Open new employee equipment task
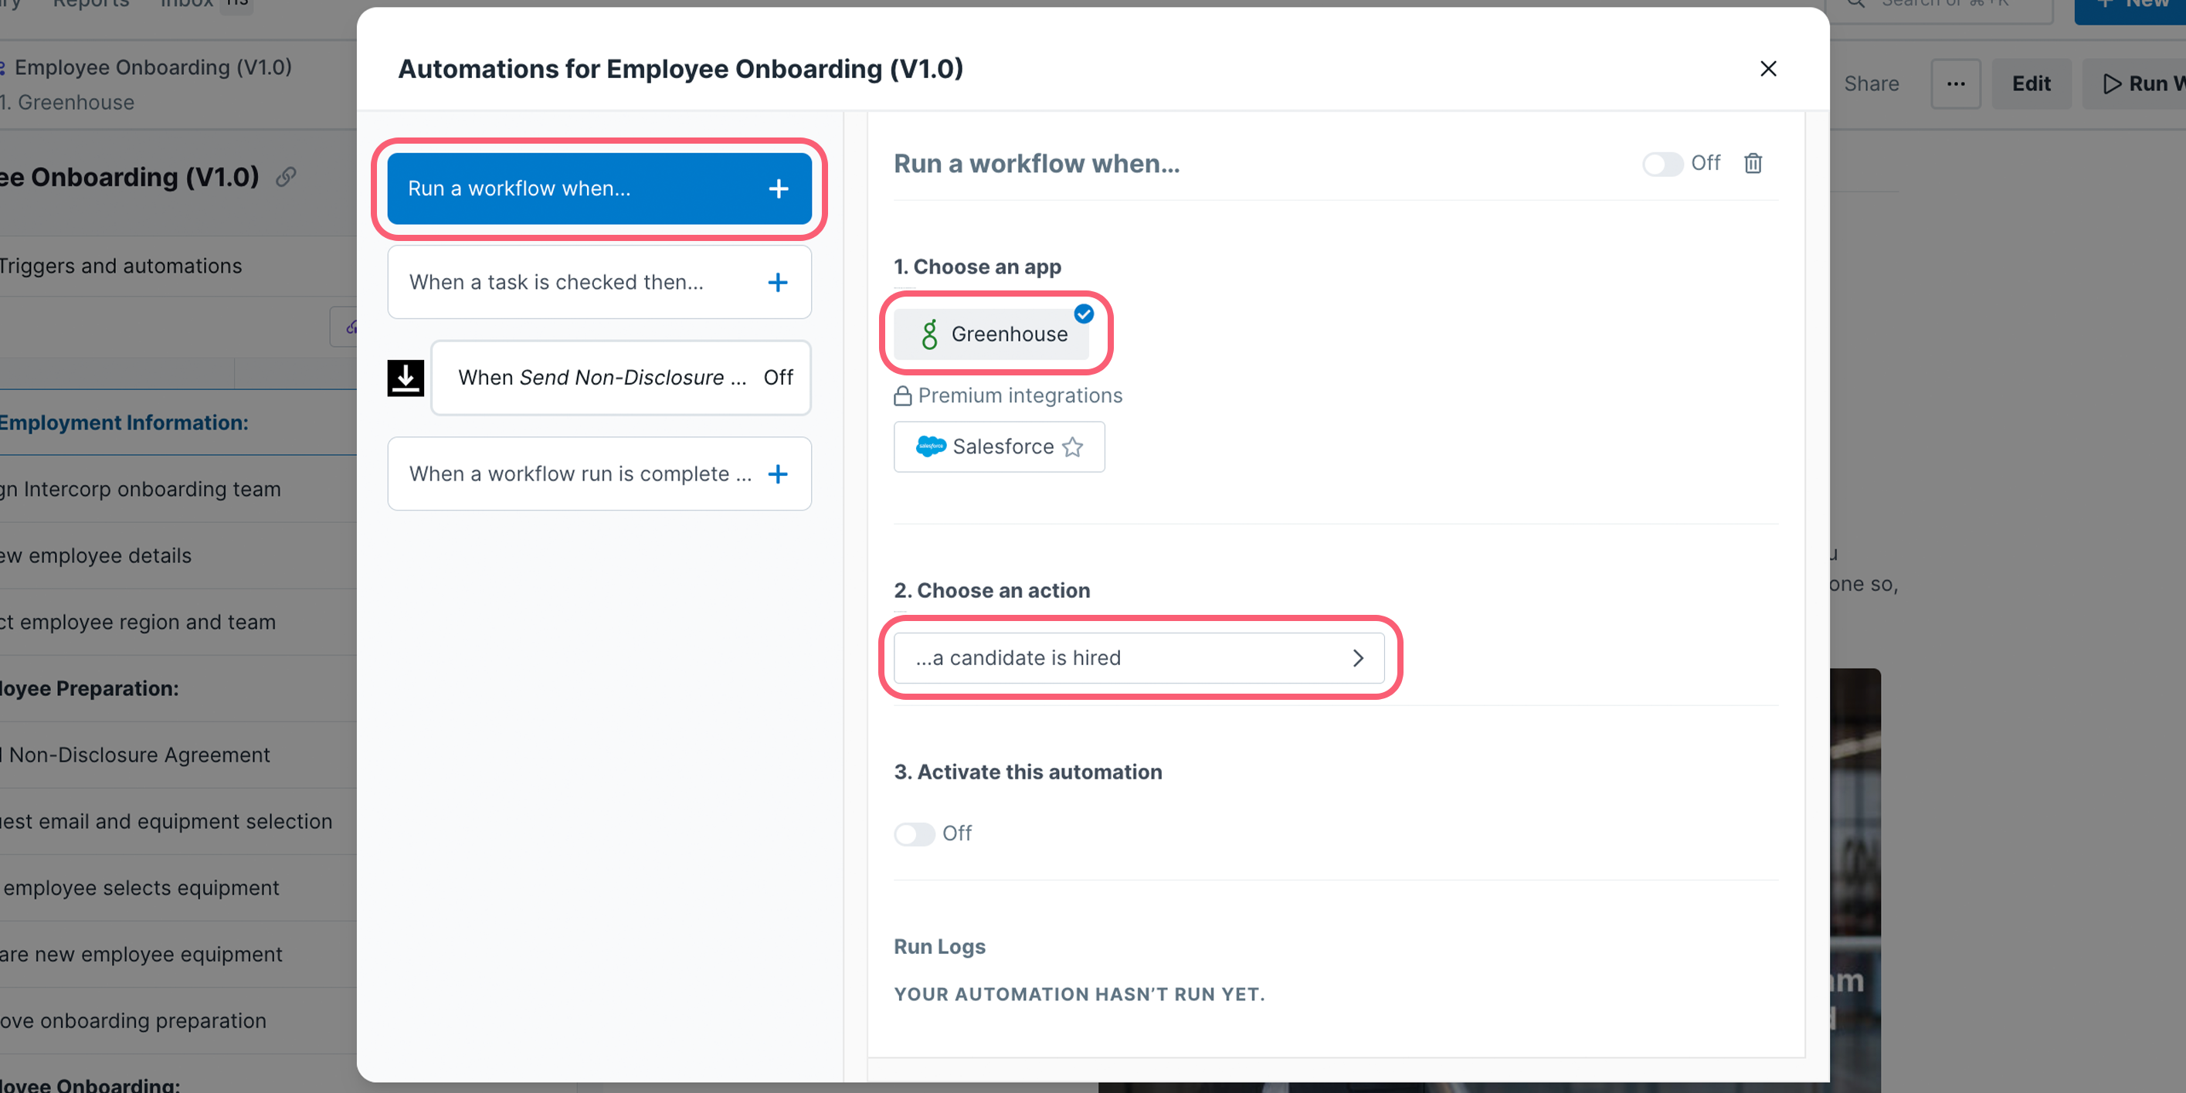The height and width of the screenshot is (1093, 2186). [141, 954]
